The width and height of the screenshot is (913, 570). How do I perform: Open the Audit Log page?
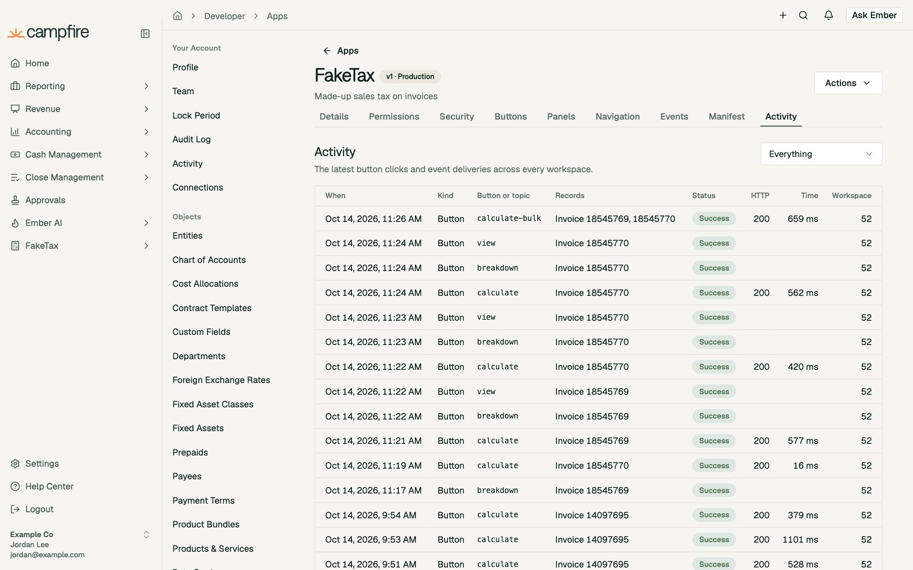tap(191, 139)
